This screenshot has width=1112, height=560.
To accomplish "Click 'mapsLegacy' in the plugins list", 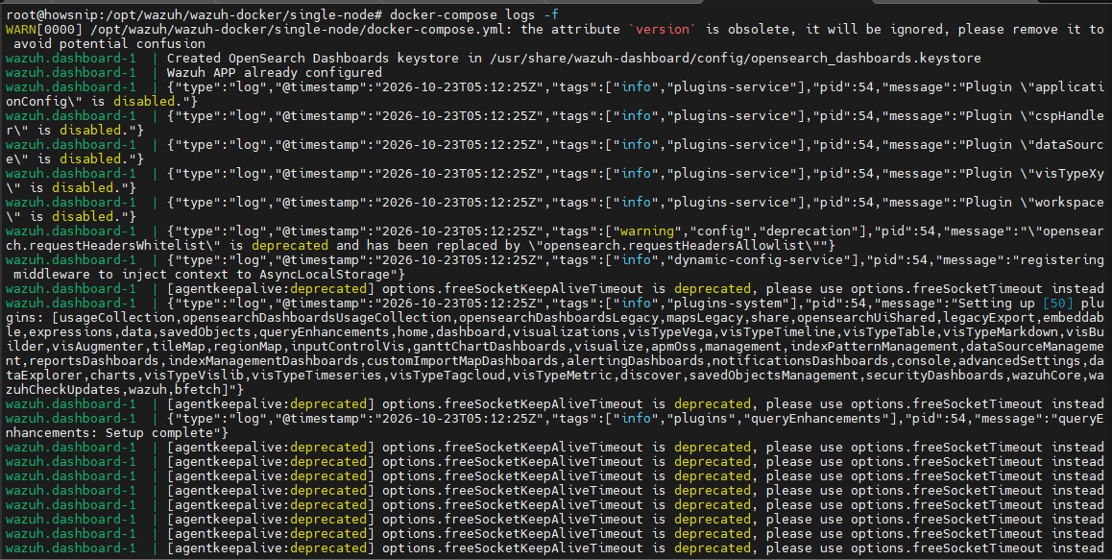I will pyautogui.click(x=705, y=318).
